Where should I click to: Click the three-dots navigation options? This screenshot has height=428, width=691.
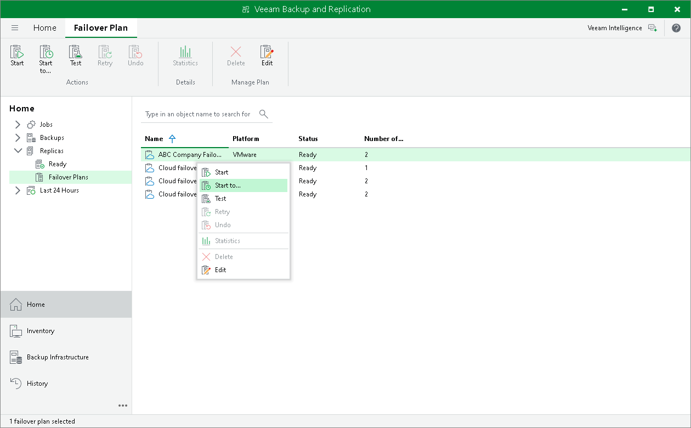tap(123, 406)
